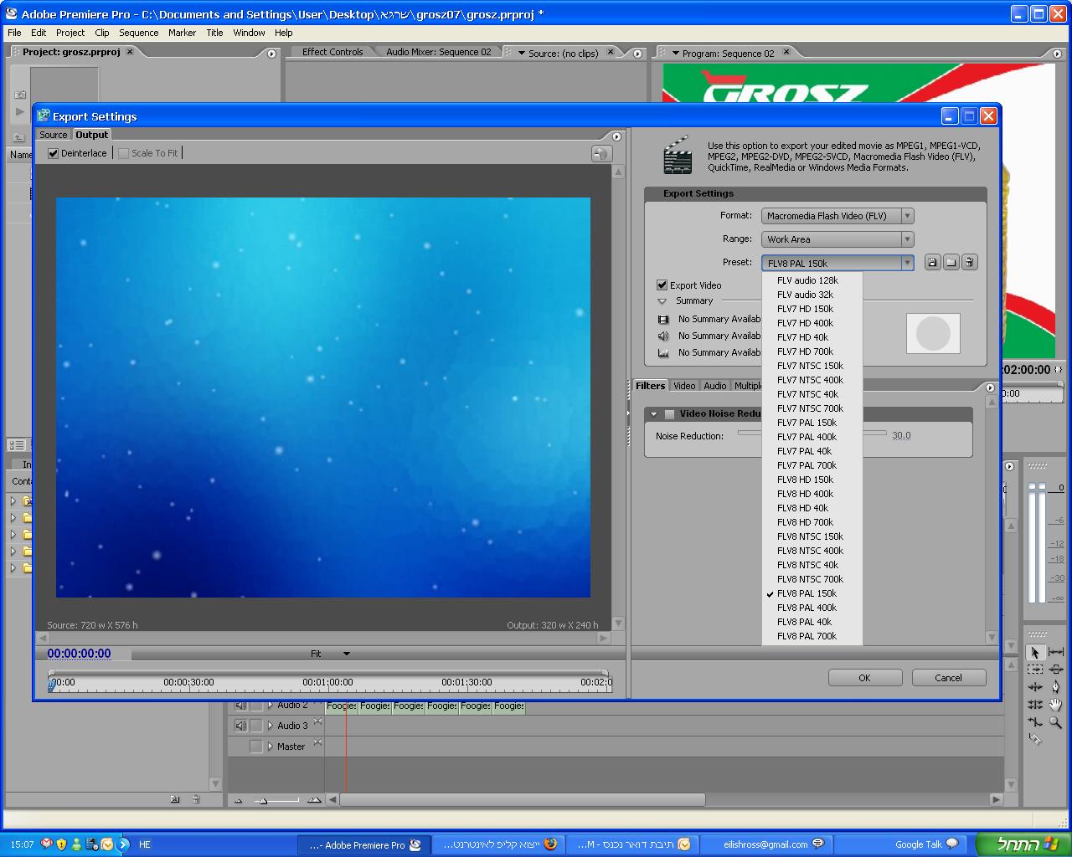Image resolution: width=1072 pixels, height=857 pixels.
Task: Click the crop tool icon in Export Settings
Action: point(601,154)
